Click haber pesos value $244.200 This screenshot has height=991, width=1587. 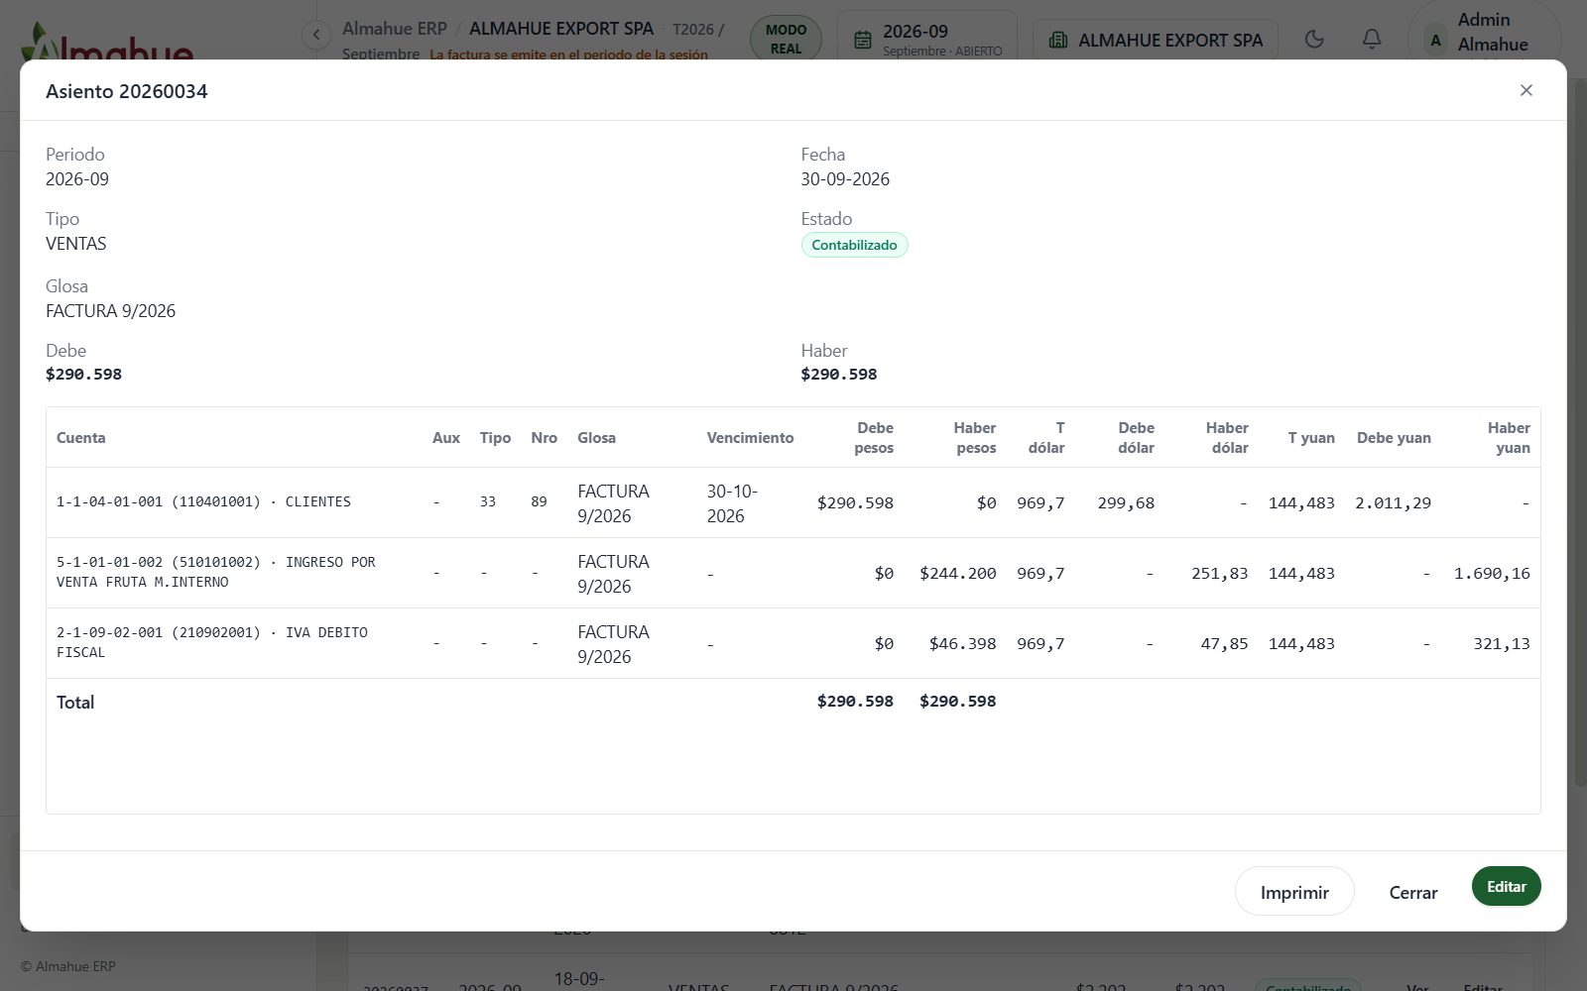pos(957,573)
